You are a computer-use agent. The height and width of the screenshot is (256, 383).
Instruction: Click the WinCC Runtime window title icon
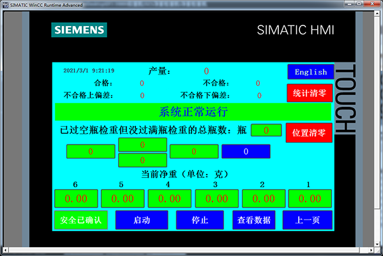(5, 5)
